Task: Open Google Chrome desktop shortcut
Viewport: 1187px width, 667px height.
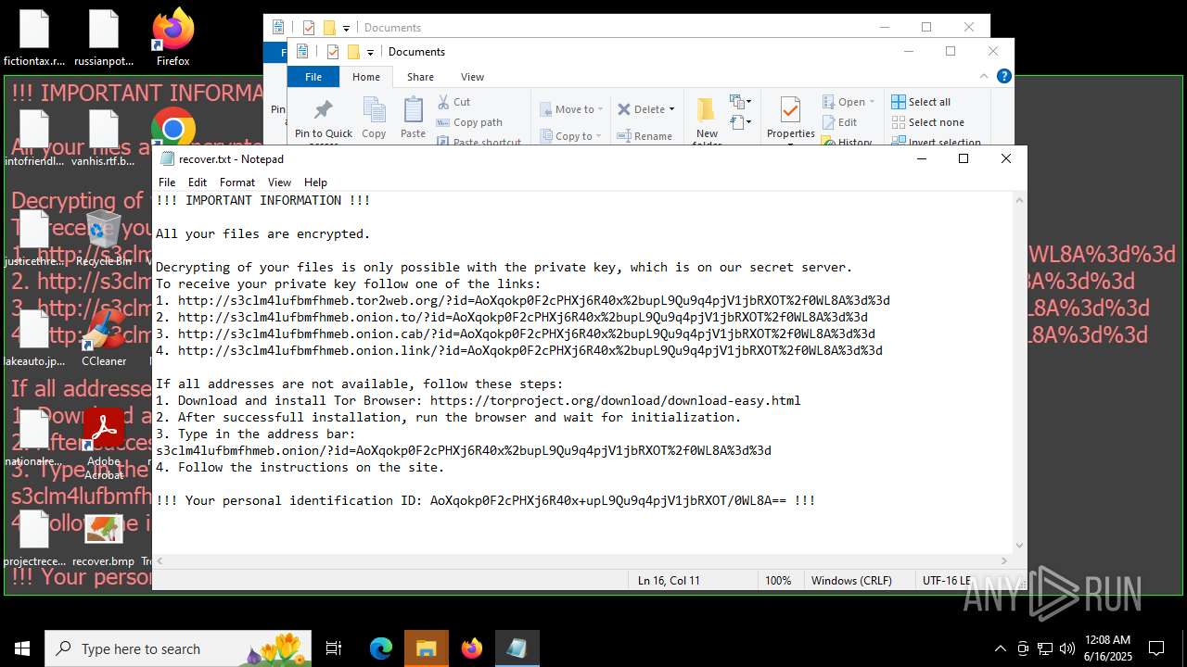Action: coord(172,128)
